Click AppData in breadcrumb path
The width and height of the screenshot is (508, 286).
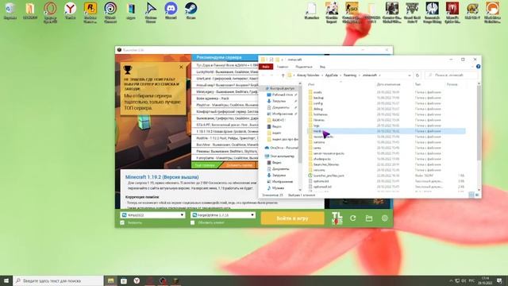point(331,75)
